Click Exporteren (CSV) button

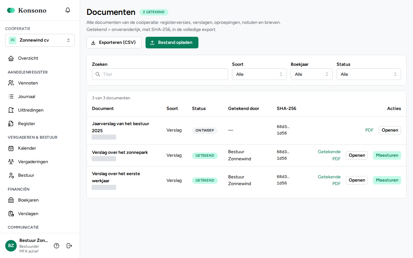tap(114, 43)
